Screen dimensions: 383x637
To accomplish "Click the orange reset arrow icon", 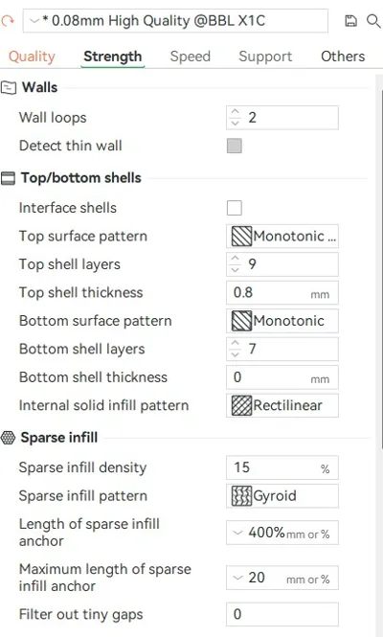I will 8,21.
